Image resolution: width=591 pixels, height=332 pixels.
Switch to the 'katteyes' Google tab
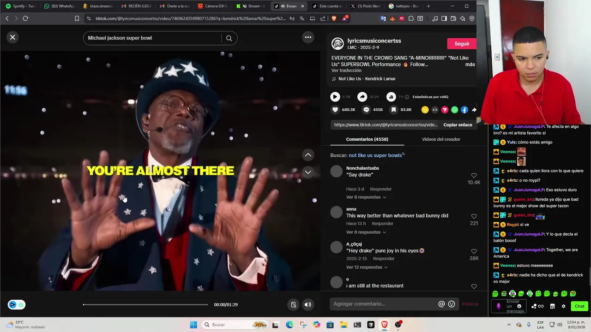pos(404,6)
